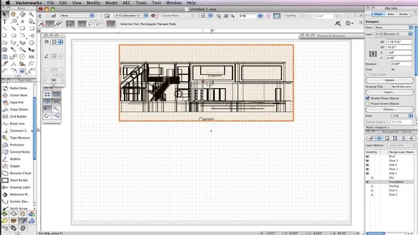Click the Classes... button

point(389,110)
